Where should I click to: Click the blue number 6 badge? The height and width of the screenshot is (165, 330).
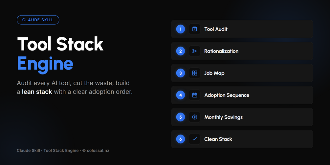pos(180,139)
